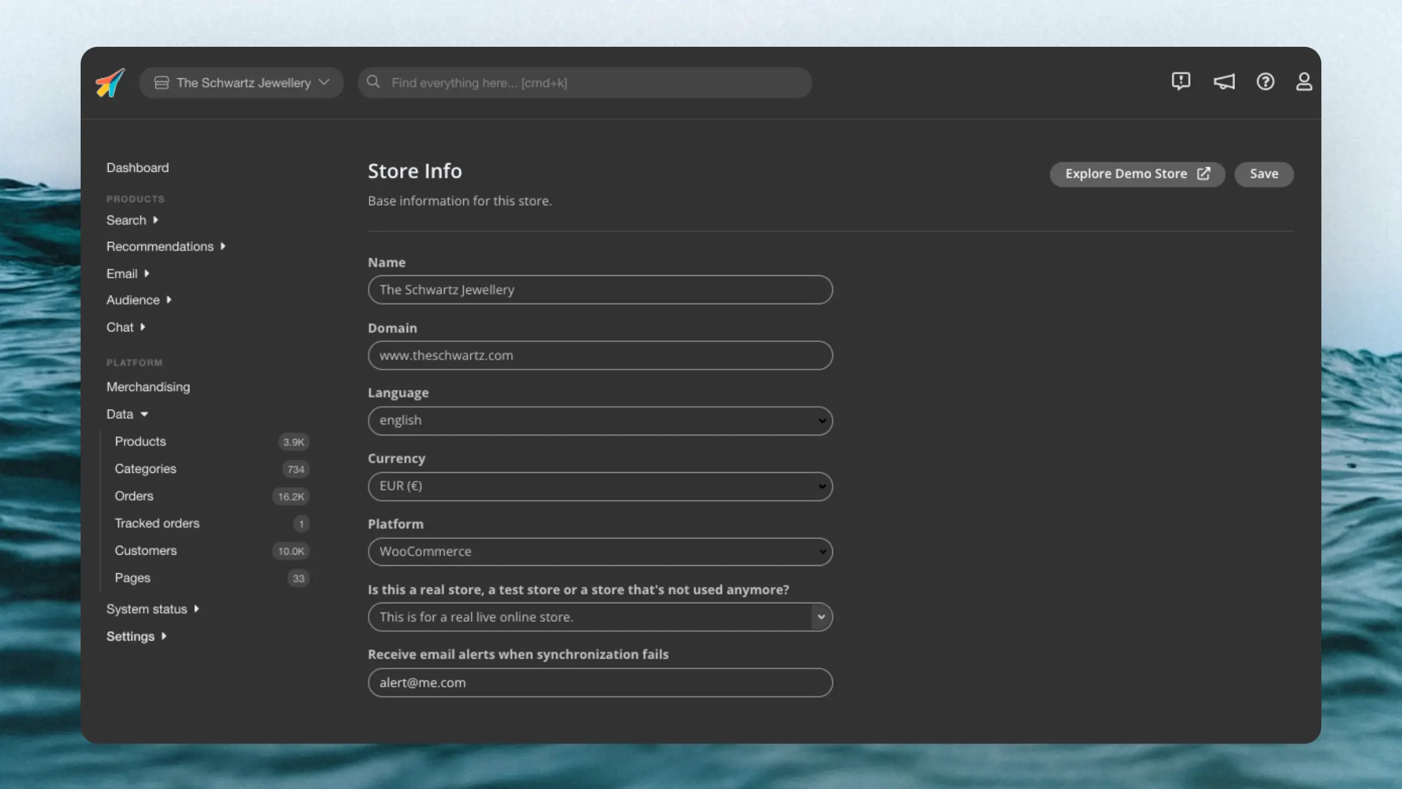
Task: Click the search magnifier icon
Action: pos(373,82)
